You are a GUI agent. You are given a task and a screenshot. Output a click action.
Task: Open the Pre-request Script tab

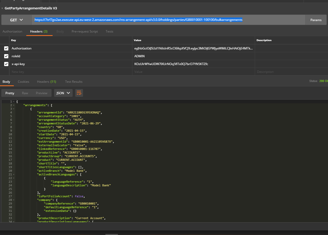(x=85, y=31)
